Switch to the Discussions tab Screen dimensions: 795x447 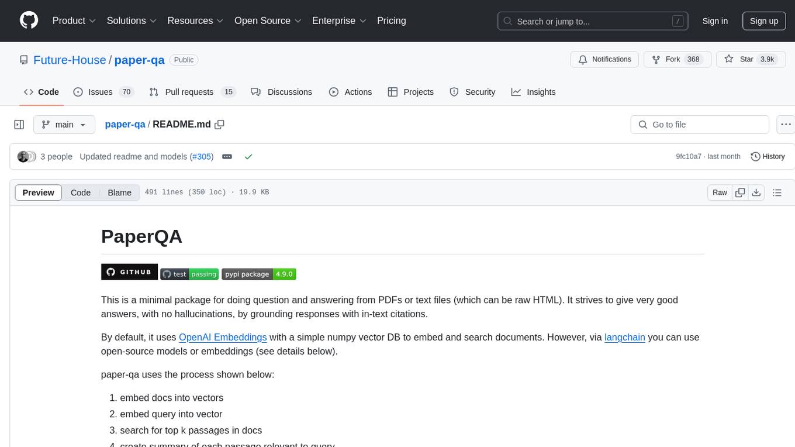(281, 92)
